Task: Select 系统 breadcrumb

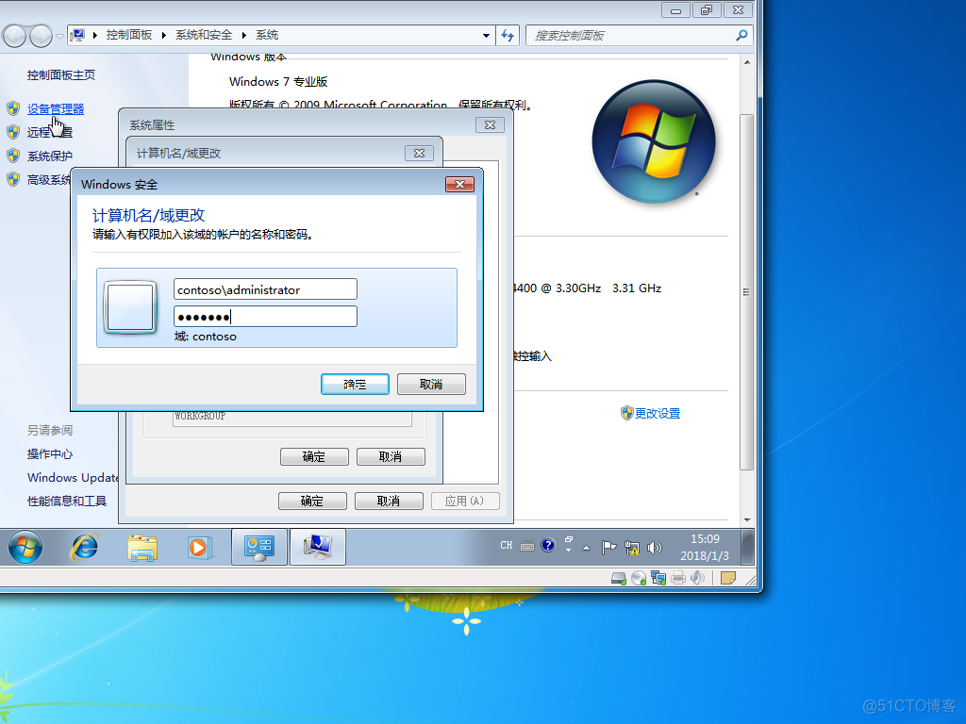Action: tap(267, 35)
